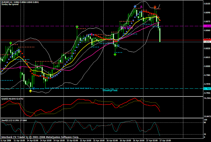Viewport: 211px width, 142px height.
Task: Click the 33.8473 value on the QQE scale
Action: pos(207,116)
